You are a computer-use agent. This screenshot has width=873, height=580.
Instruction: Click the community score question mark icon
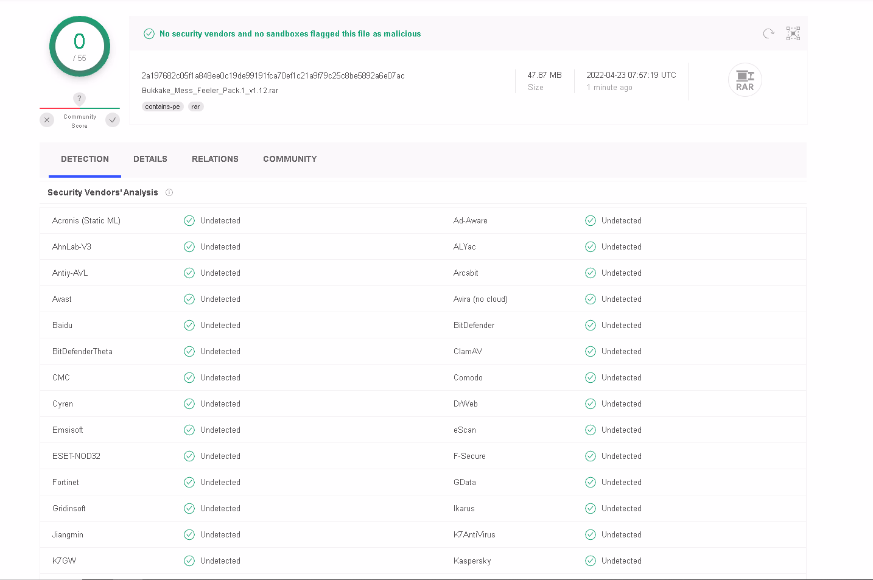[79, 99]
